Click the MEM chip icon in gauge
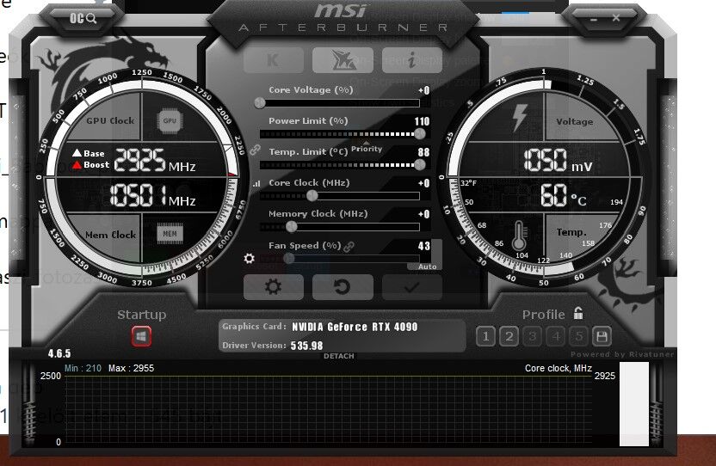This screenshot has width=716, height=466. (170, 234)
